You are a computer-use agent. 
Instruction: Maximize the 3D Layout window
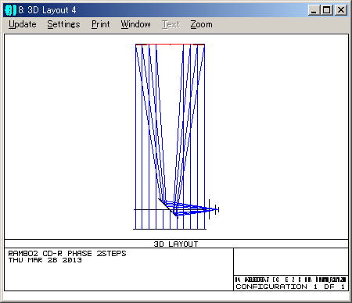326,10
